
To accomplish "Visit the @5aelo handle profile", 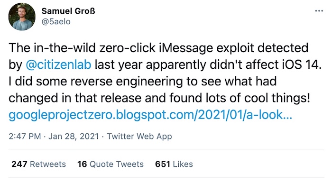I will [56, 22].
